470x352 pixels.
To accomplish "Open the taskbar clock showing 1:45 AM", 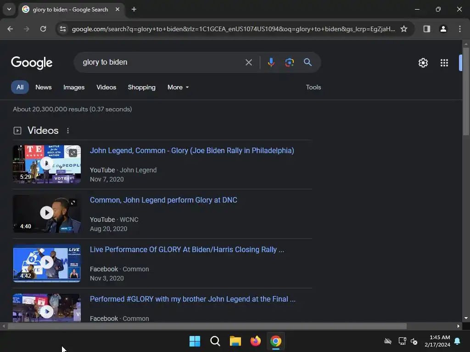I will [x=437, y=341].
